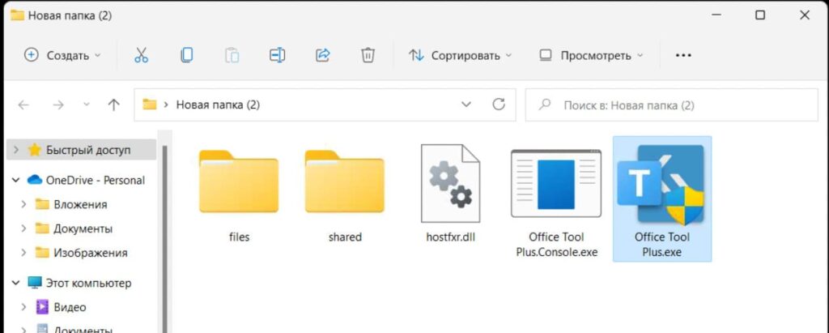Screen dimensions: 829x333
Task: Click the Copy icon in toolbar
Action: tap(186, 55)
